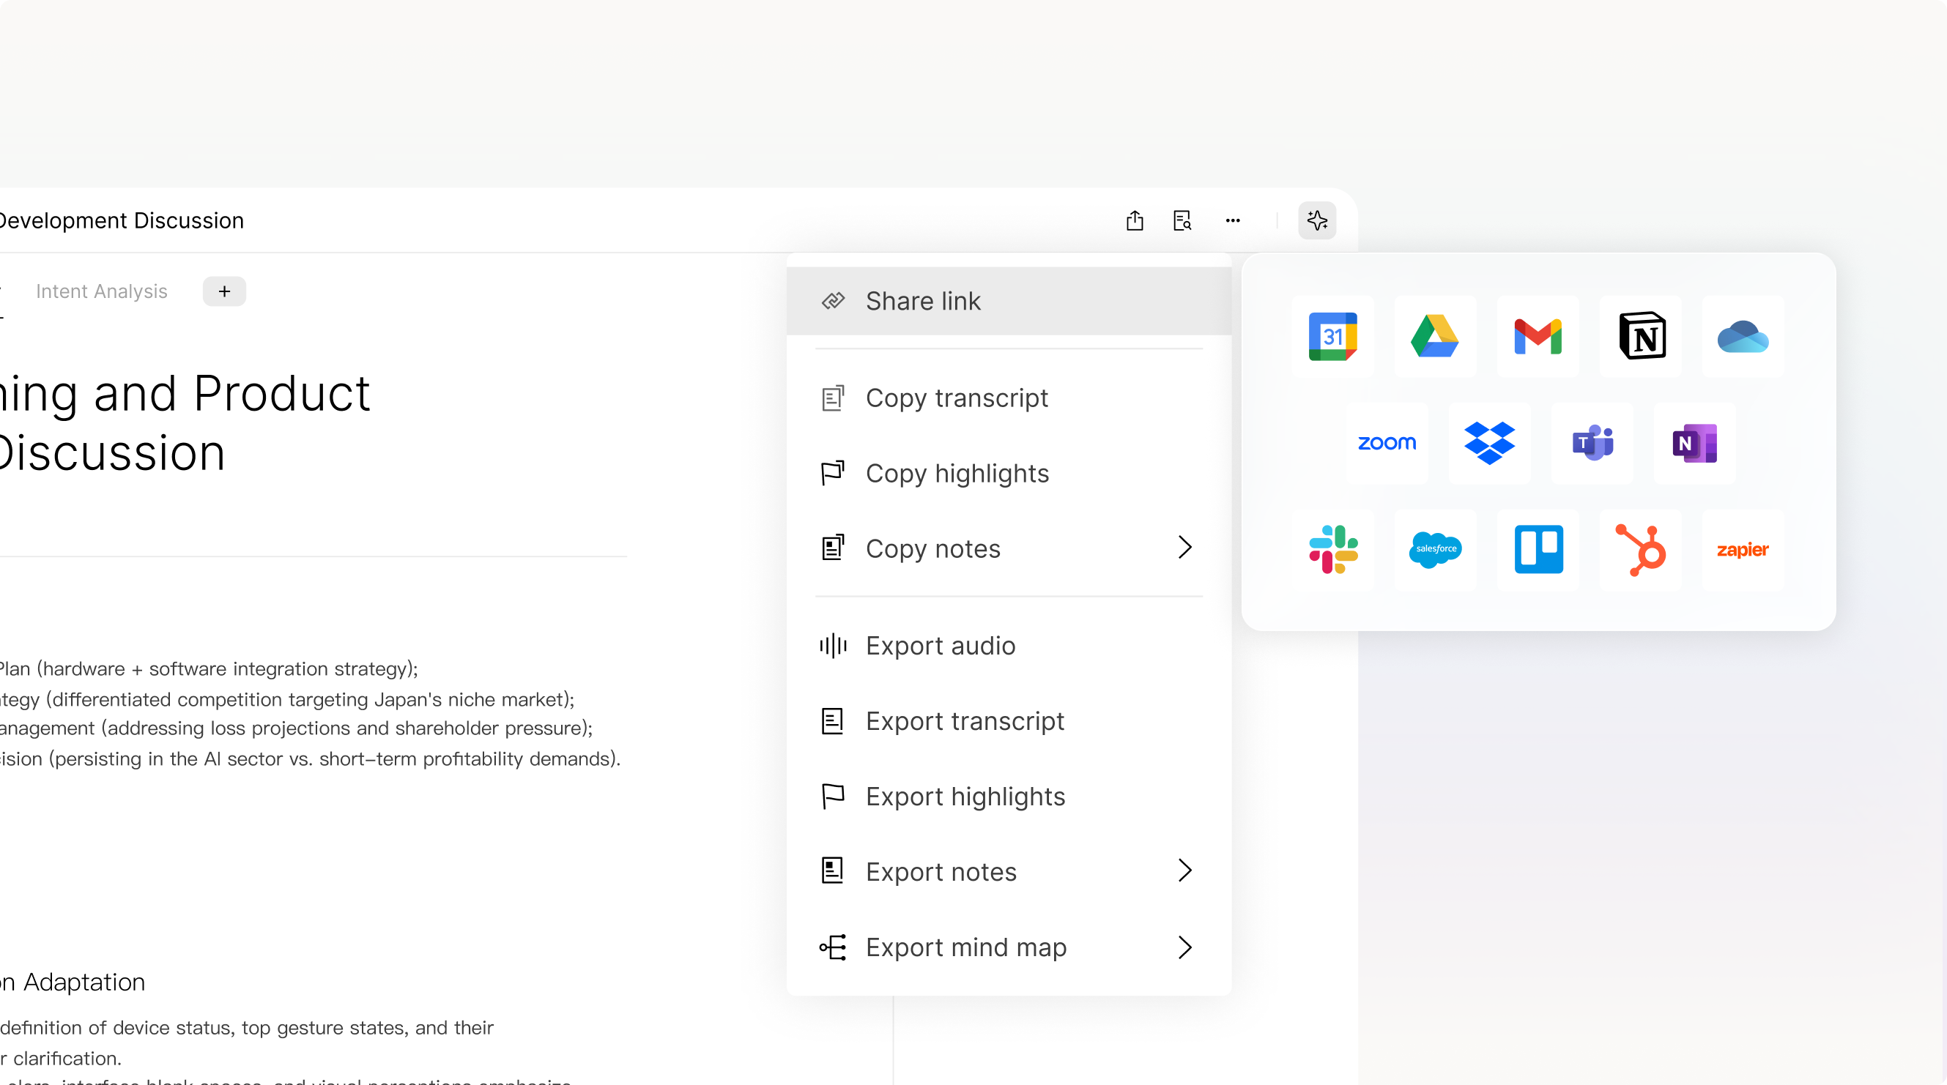Pick the Notion integration icon
This screenshot has height=1085, width=1947.
(1641, 336)
